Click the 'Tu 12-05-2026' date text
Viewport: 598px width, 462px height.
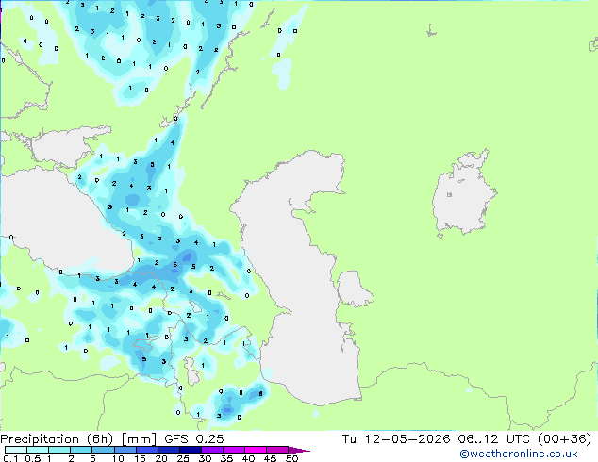click(396, 439)
